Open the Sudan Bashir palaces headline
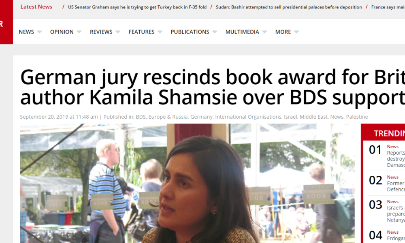 289,7
